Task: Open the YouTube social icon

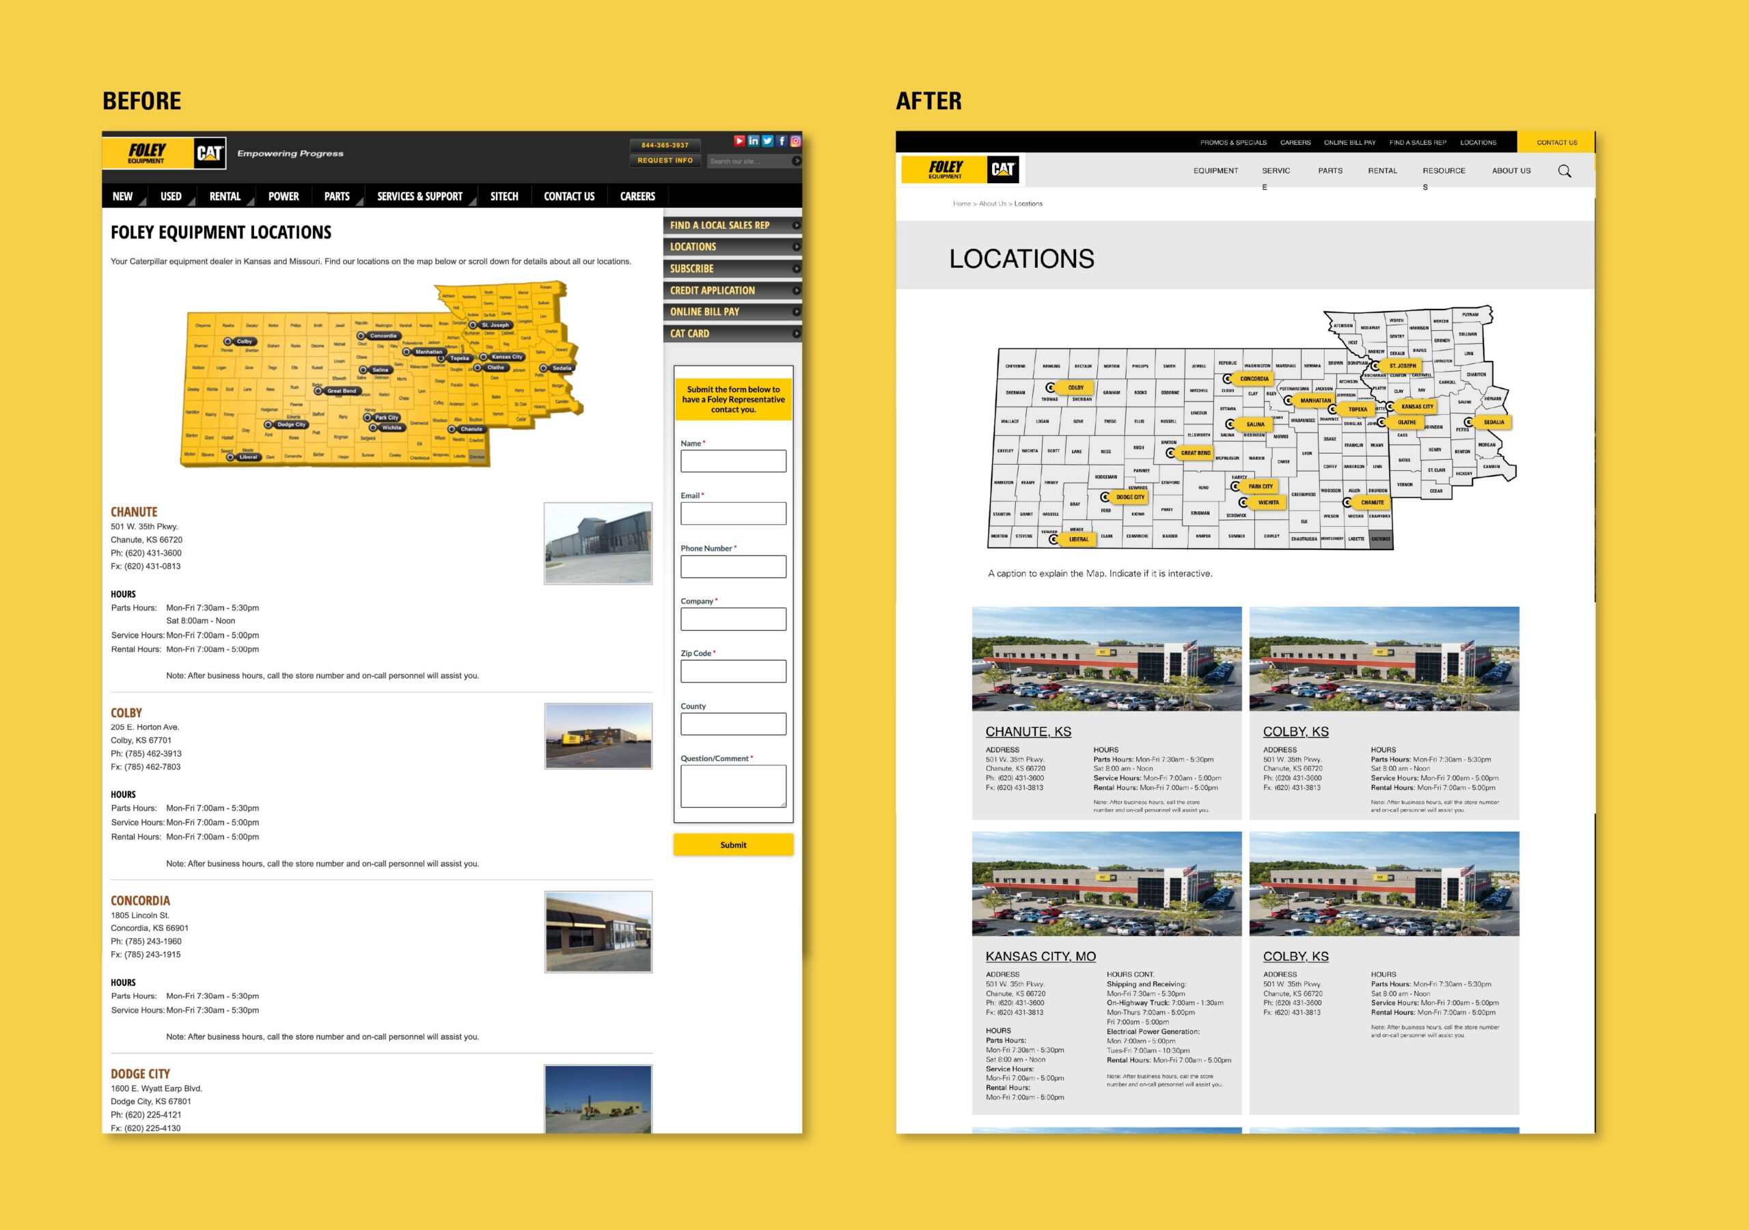Action: click(x=739, y=141)
